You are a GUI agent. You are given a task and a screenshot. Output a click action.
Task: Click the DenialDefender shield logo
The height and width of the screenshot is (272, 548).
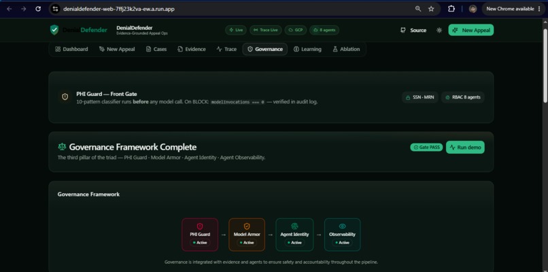54,30
